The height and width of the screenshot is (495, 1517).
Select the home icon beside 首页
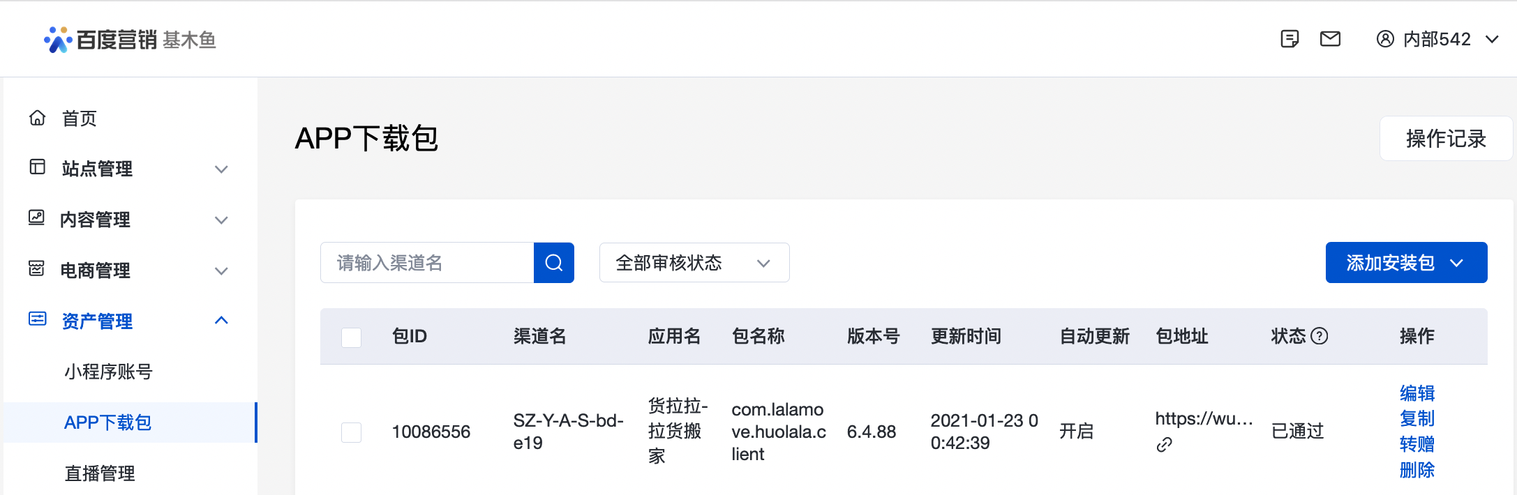(x=38, y=118)
